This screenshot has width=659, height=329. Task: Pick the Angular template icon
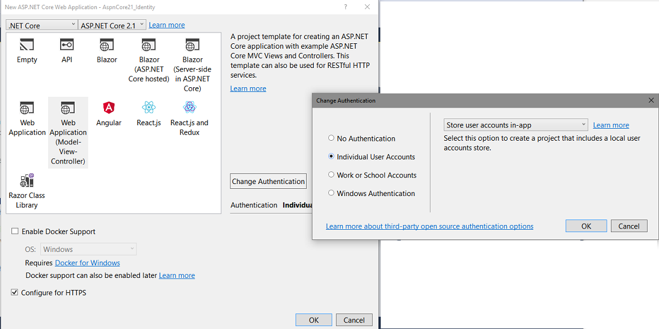(x=109, y=108)
